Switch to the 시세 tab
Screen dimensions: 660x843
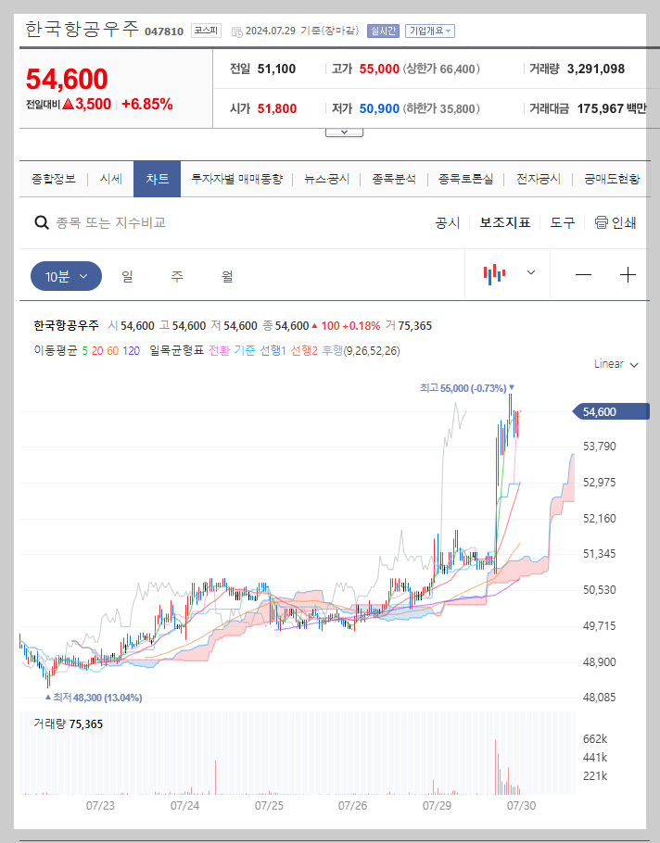(x=109, y=179)
